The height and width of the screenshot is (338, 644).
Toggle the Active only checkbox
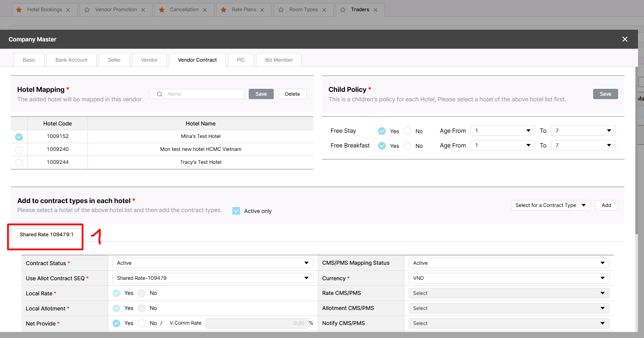tap(236, 211)
